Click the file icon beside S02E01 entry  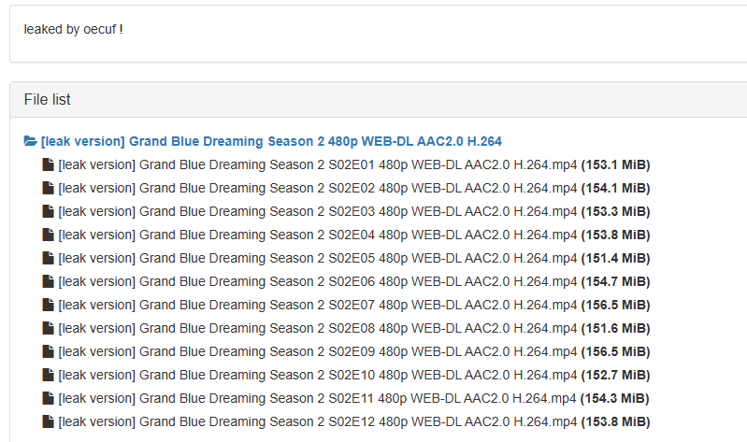(48, 164)
